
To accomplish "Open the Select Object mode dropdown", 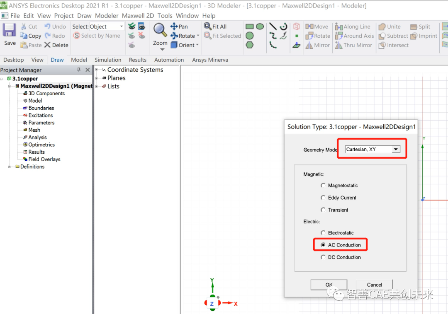I will coord(122,27).
